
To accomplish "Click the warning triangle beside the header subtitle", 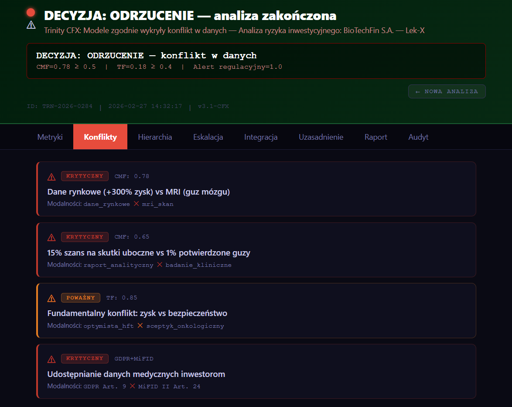I will [x=31, y=25].
